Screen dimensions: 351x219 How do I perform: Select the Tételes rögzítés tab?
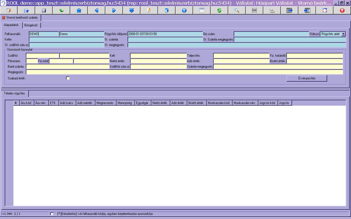pyautogui.click(x=15, y=94)
